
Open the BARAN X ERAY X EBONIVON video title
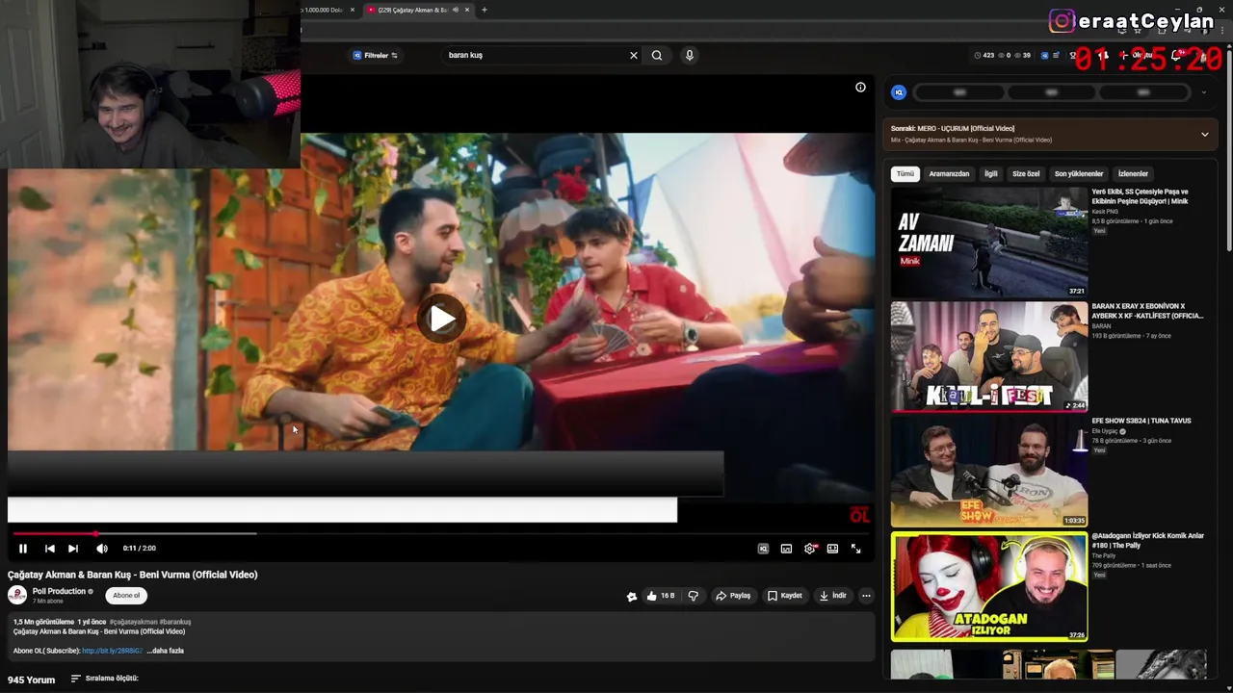(1147, 311)
